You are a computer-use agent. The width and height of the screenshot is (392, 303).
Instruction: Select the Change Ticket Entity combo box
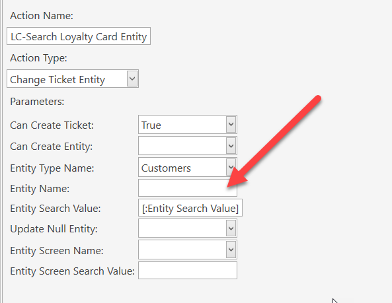coord(73,79)
